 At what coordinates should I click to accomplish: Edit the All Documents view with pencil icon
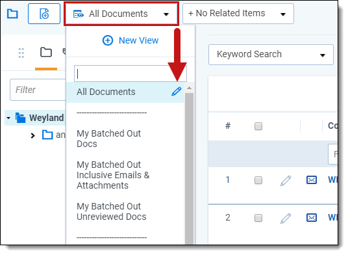point(176,92)
